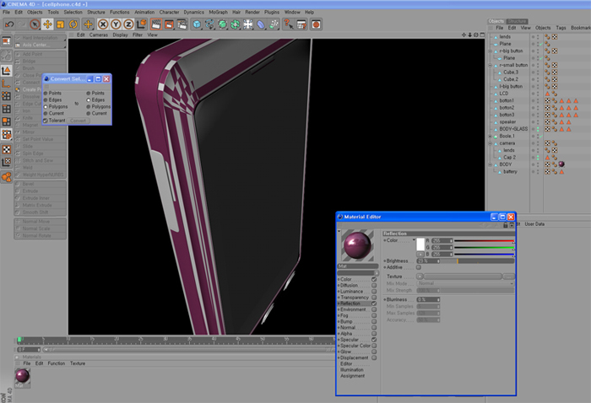Open the Mix Mode Normal dropdown
This screenshot has width=591, height=403.
click(465, 283)
